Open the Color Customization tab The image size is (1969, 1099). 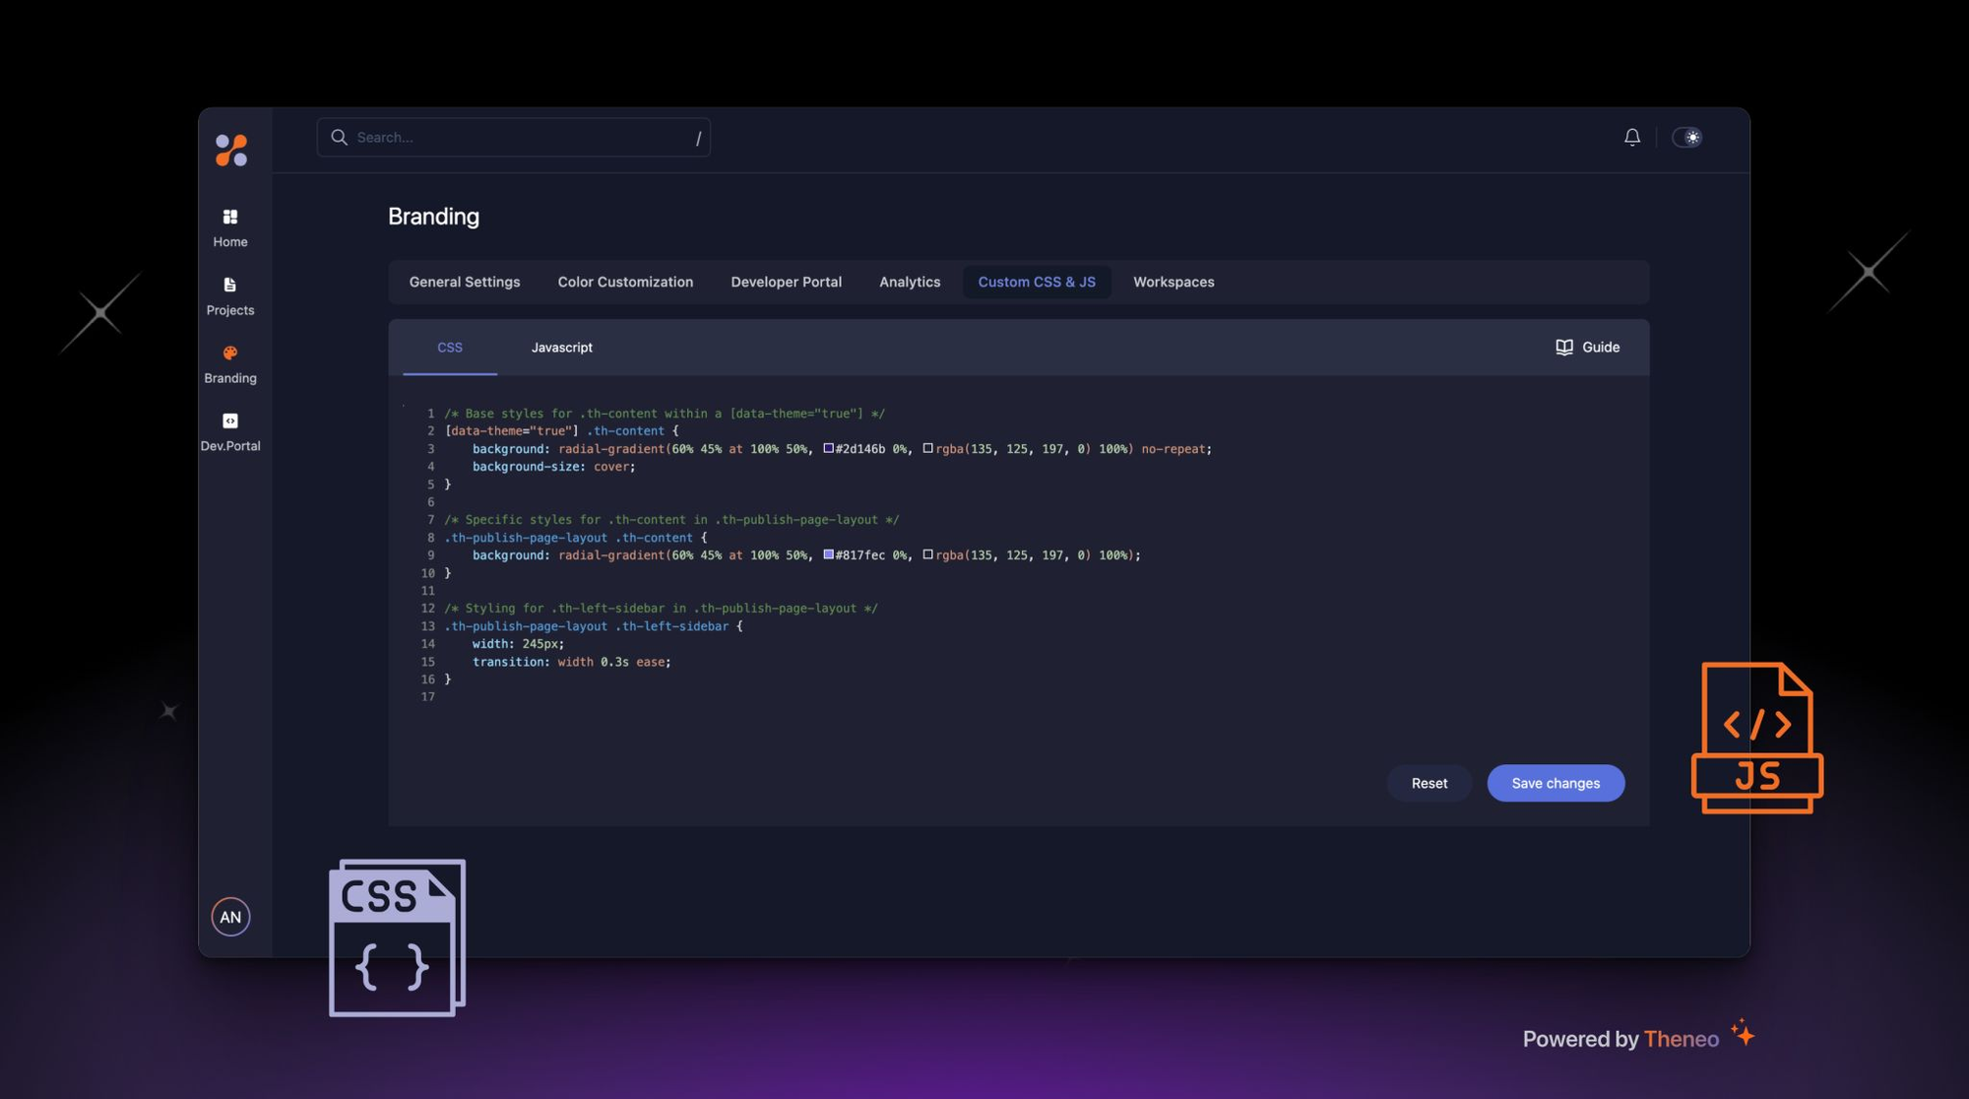coord(625,282)
